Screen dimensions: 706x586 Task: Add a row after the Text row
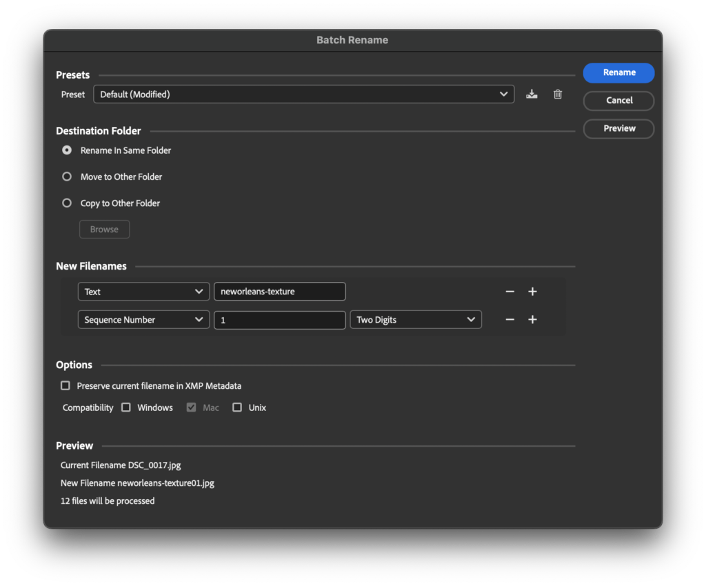pyautogui.click(x=532, y=292)
